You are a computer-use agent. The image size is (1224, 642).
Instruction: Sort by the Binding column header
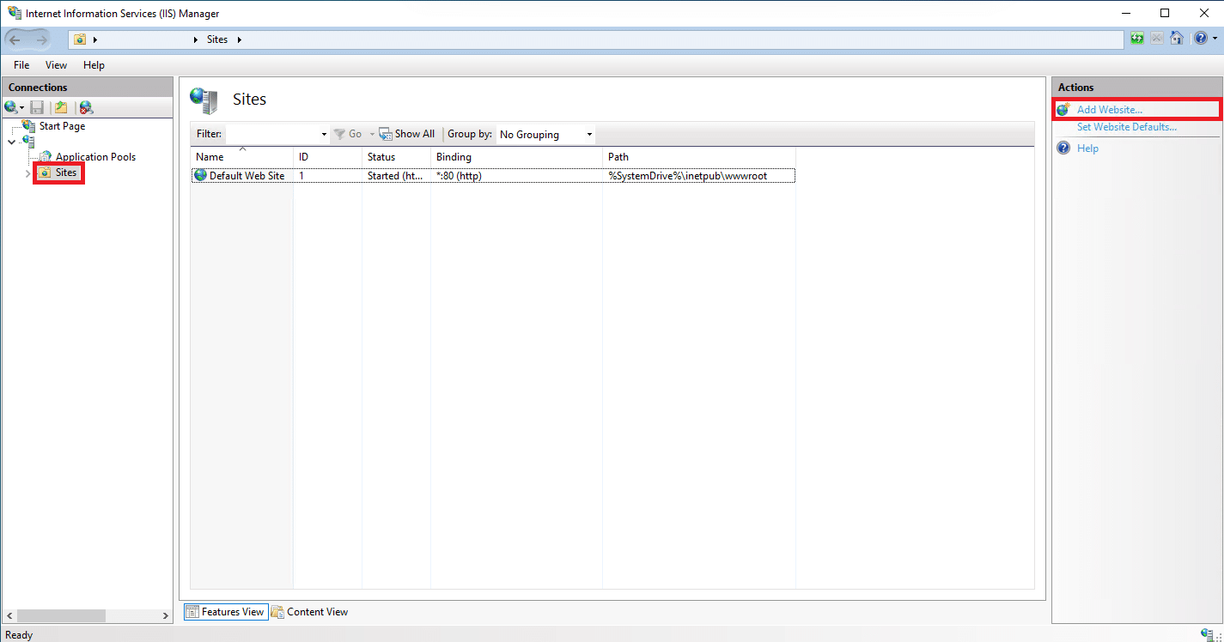pos(516,157)
